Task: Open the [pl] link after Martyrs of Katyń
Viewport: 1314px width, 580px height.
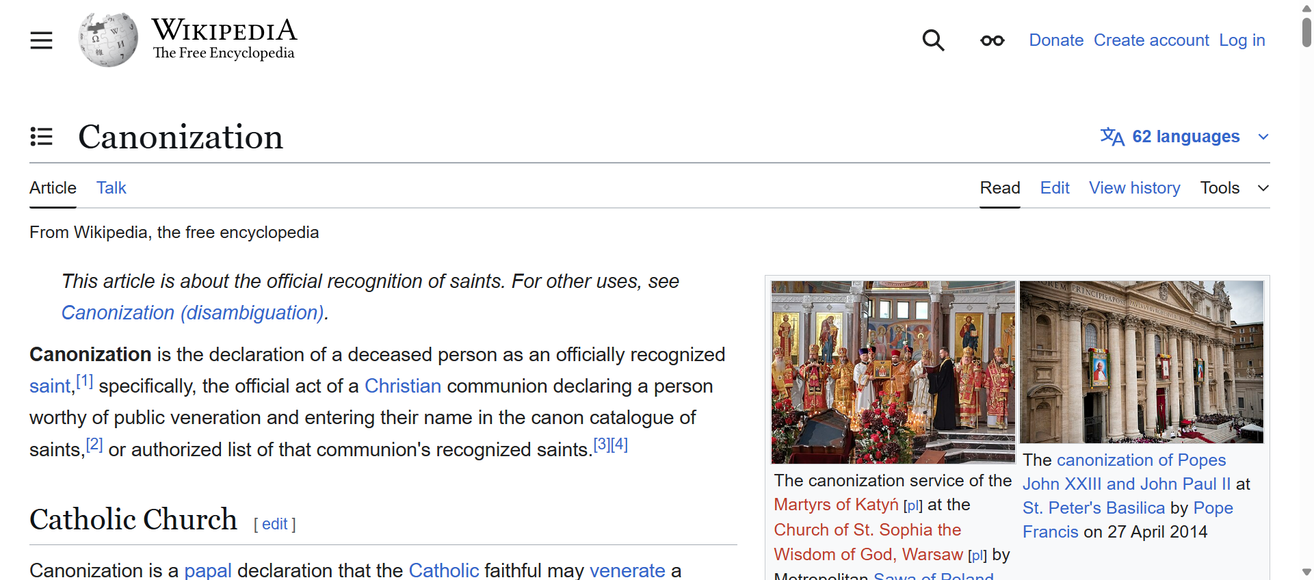Action: 913,506
